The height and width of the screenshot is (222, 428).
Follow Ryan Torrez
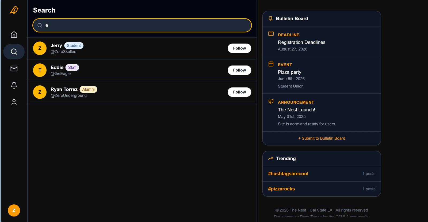tap(239, 92)
